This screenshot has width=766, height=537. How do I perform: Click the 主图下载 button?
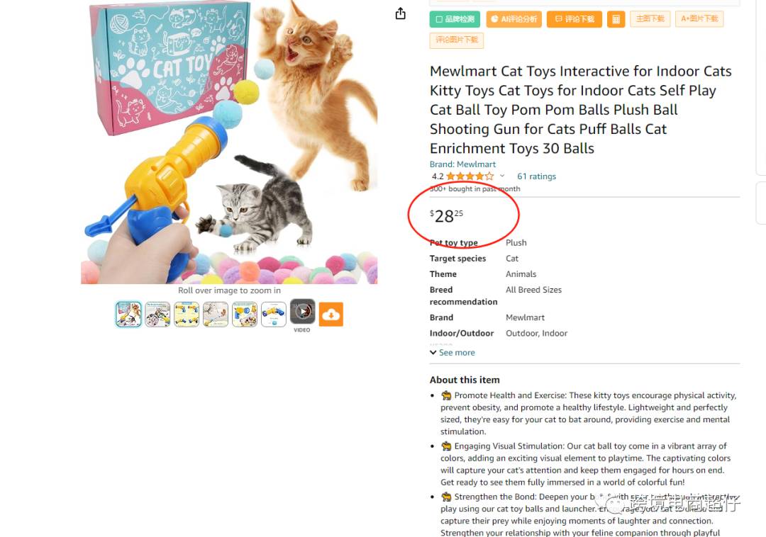[x=650, y=18]
